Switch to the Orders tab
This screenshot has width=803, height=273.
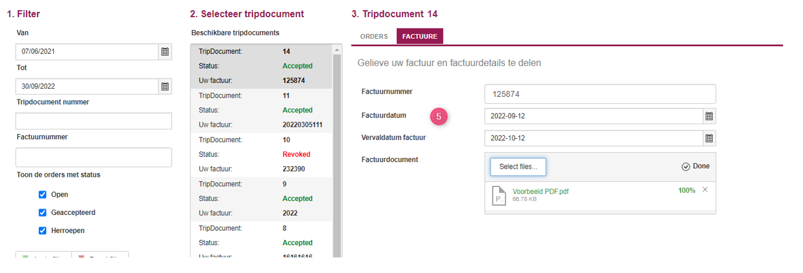[374, 37]
